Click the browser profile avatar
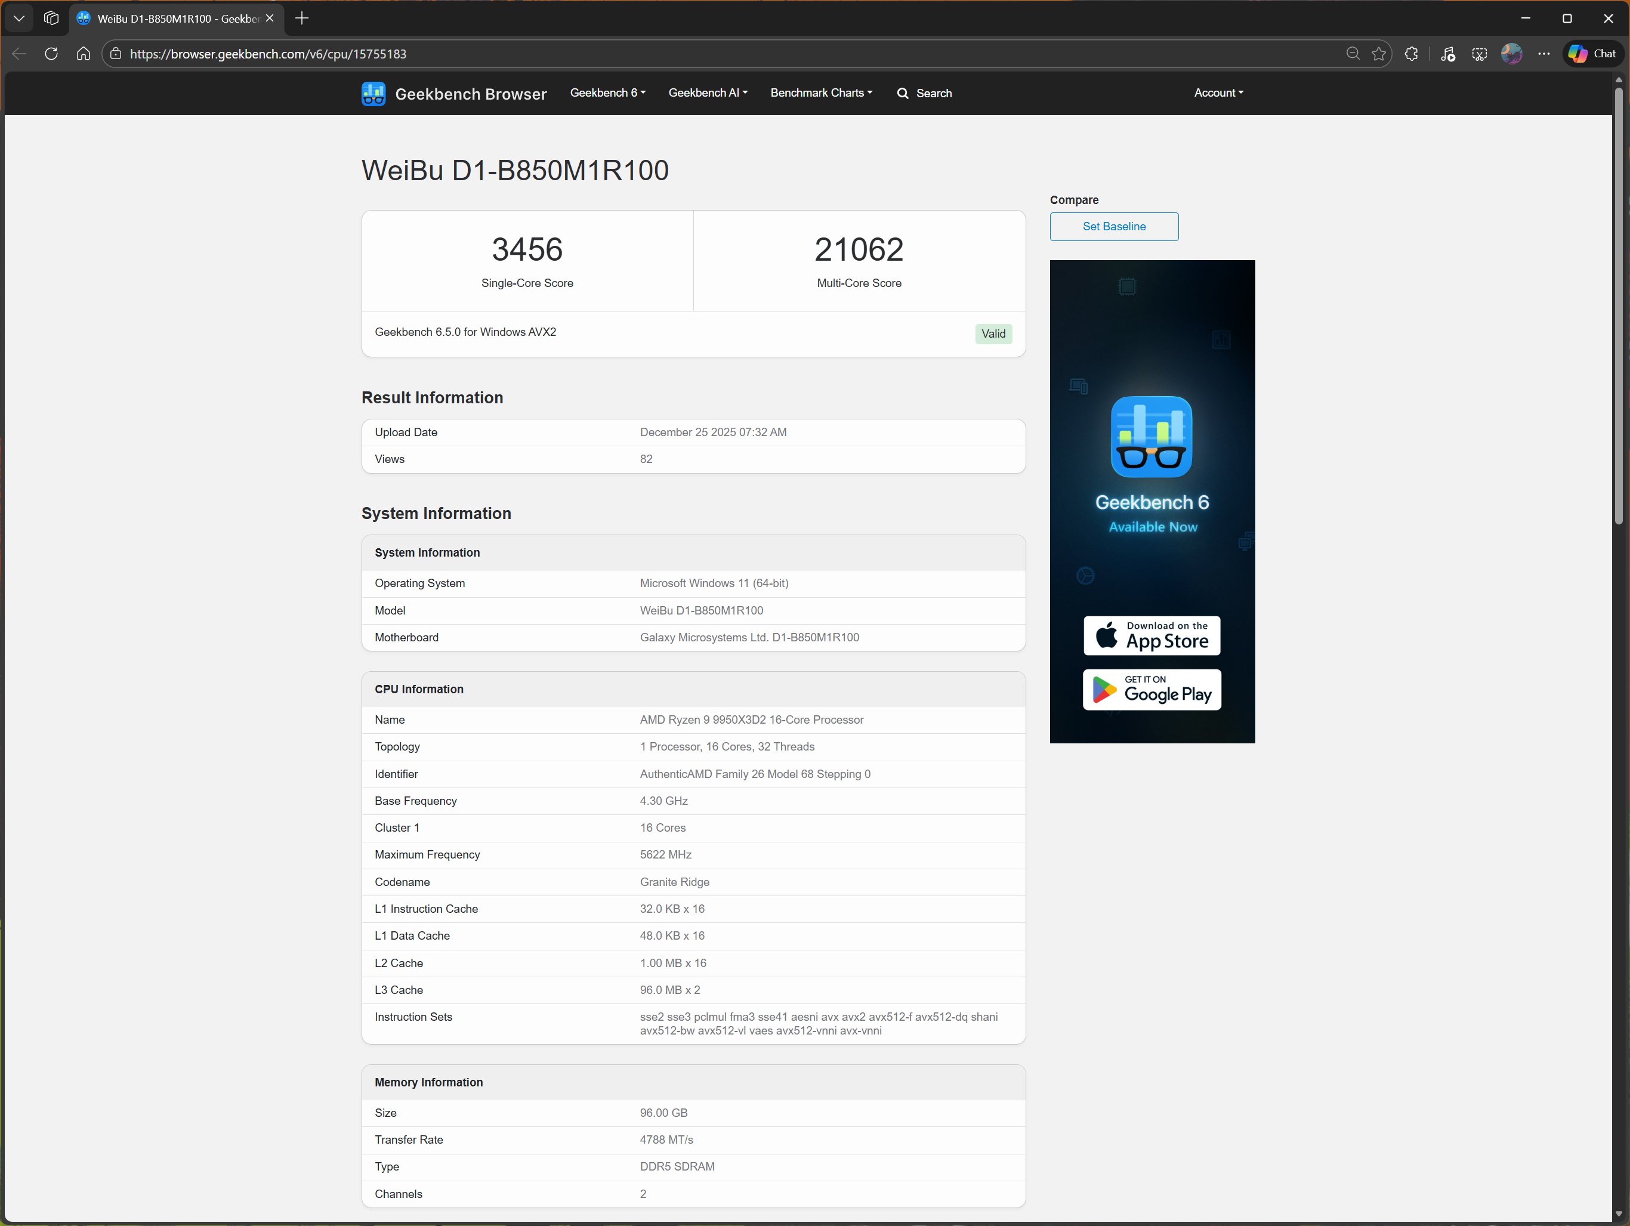Screen dimensions: 1630x1226 tap(1511, 54)
